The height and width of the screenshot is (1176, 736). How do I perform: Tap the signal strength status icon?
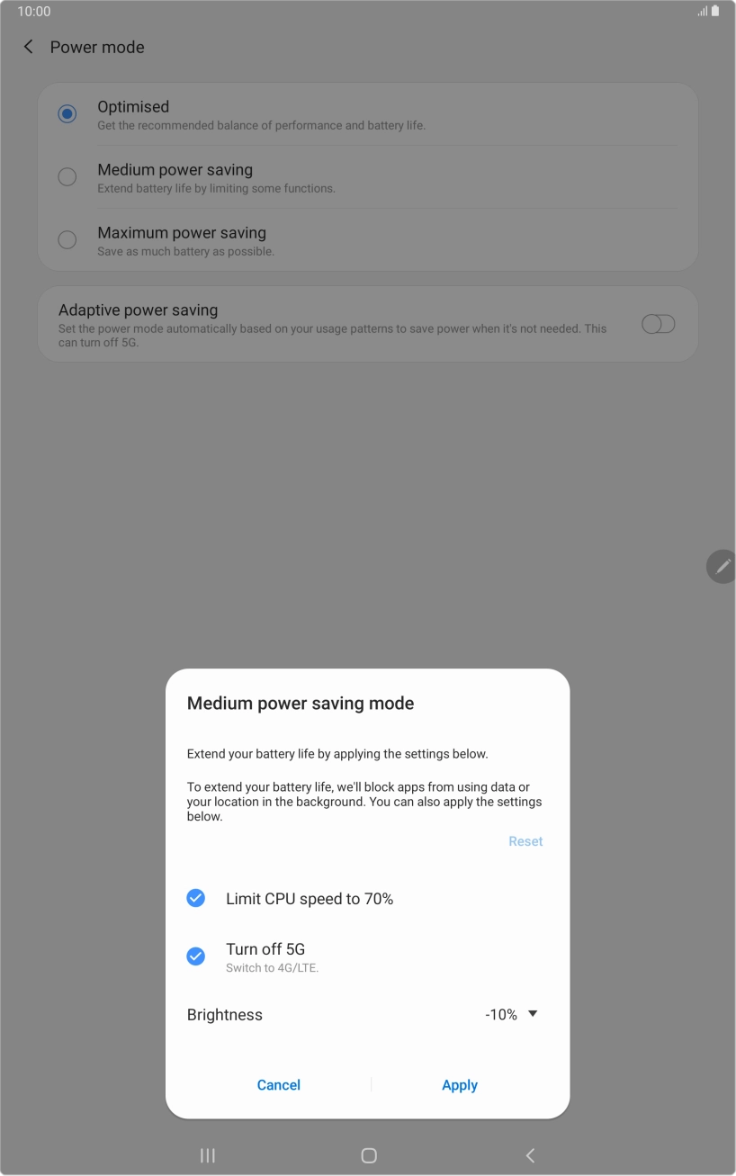[702, 12]
